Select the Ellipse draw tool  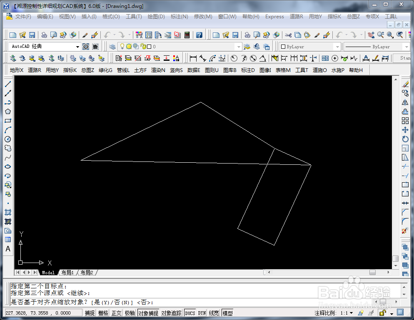[8, 167]
